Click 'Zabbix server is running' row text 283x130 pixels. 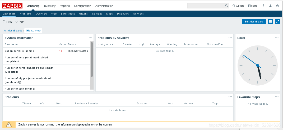point(20,51)
